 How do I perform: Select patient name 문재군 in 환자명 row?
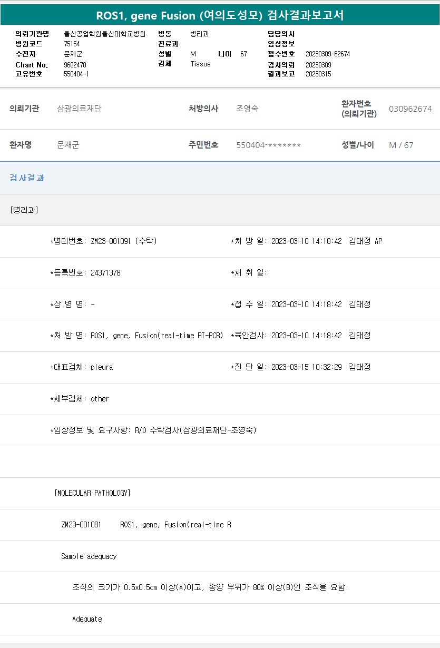point(68,145)
